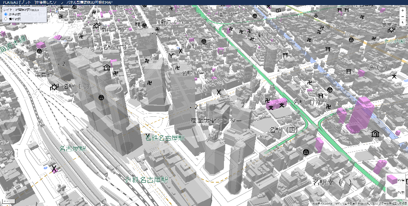Zoom in with the plus button
The height and width of the screenshot is (206, 408).
pyautogui.click(x=402, y=10)
